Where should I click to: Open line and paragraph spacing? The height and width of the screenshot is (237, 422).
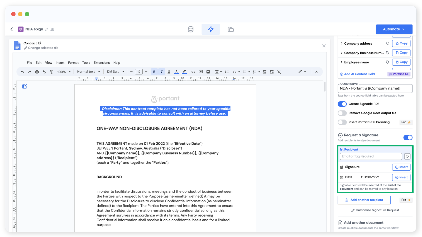coord(227,72)
